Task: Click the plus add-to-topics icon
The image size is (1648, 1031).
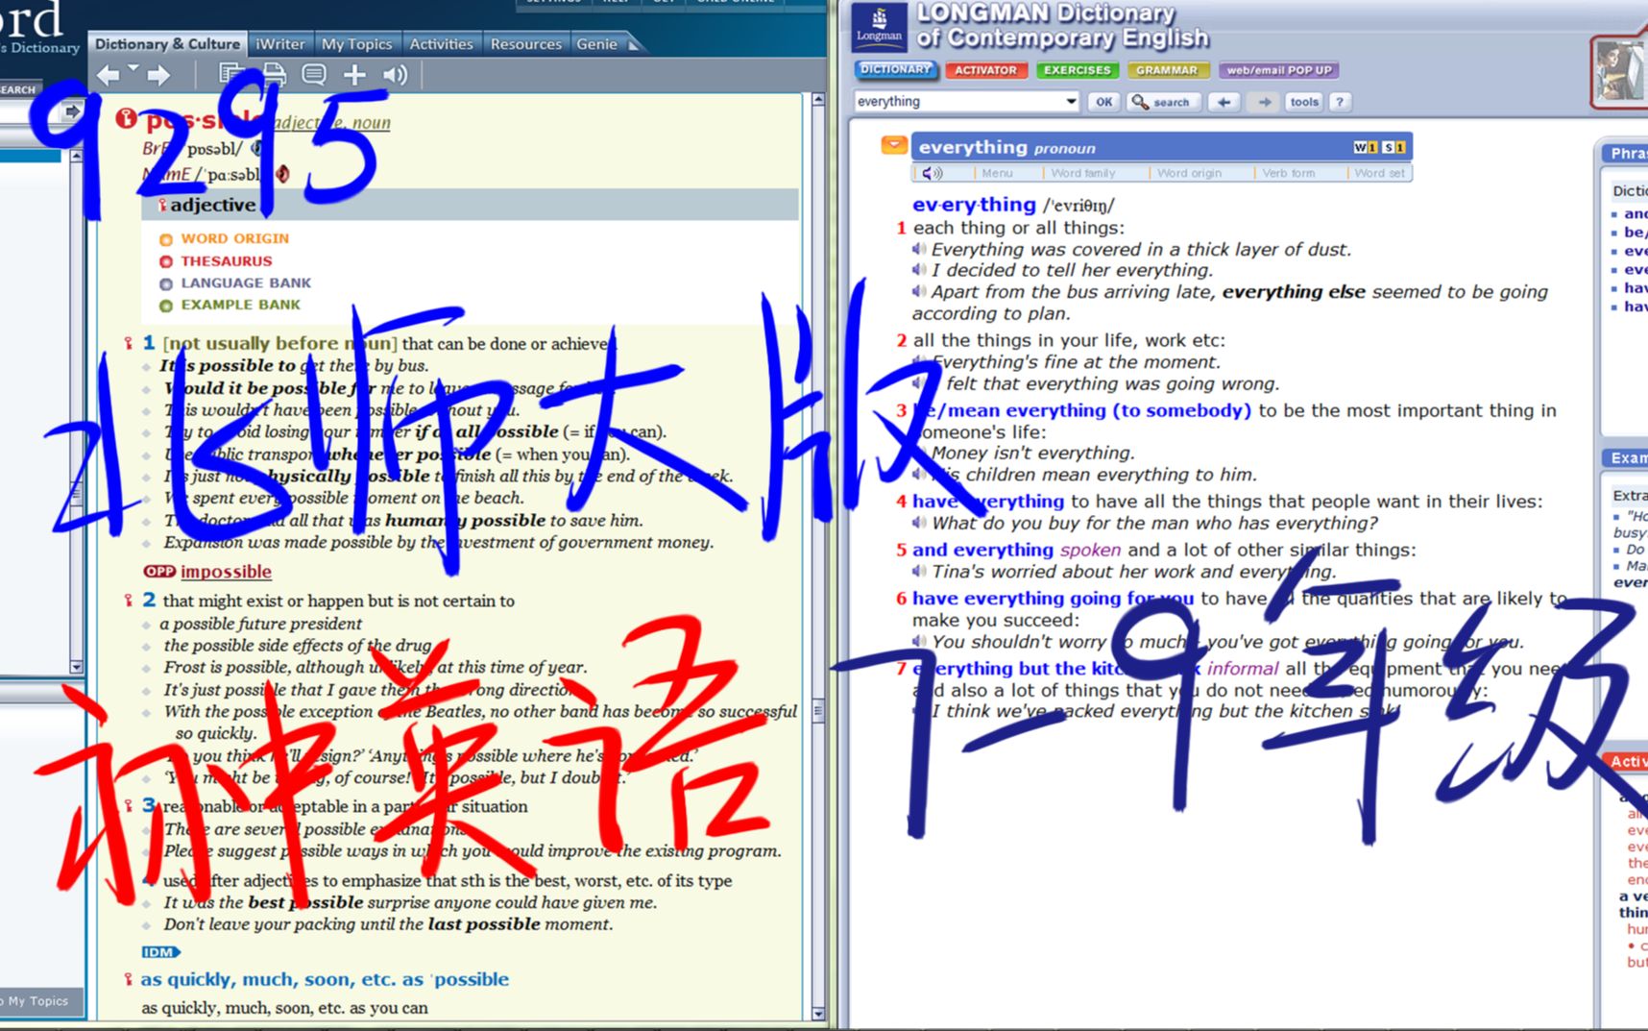Action: (354, 75)
